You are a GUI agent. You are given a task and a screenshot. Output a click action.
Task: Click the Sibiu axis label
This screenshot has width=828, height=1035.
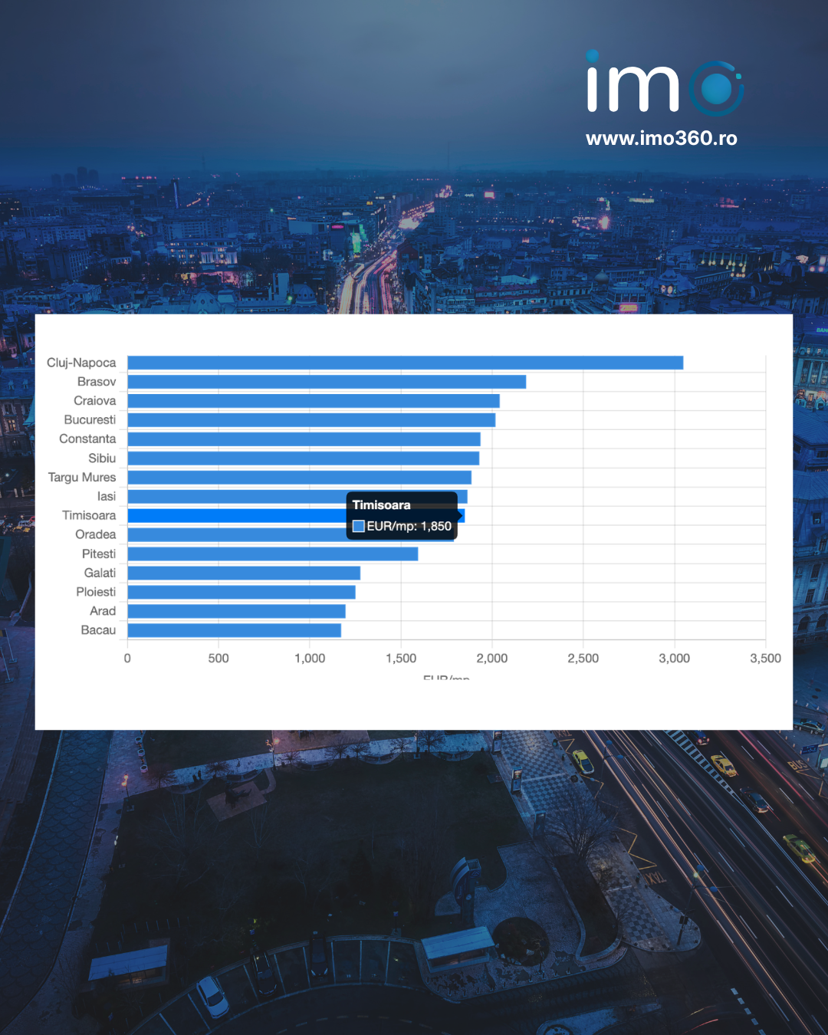click(x=102, y=458)
